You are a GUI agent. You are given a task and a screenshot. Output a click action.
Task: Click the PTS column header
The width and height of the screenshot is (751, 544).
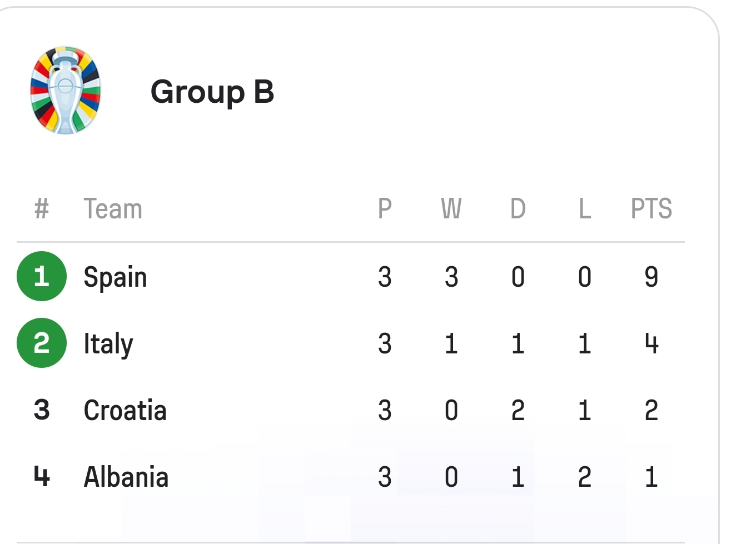651,209
